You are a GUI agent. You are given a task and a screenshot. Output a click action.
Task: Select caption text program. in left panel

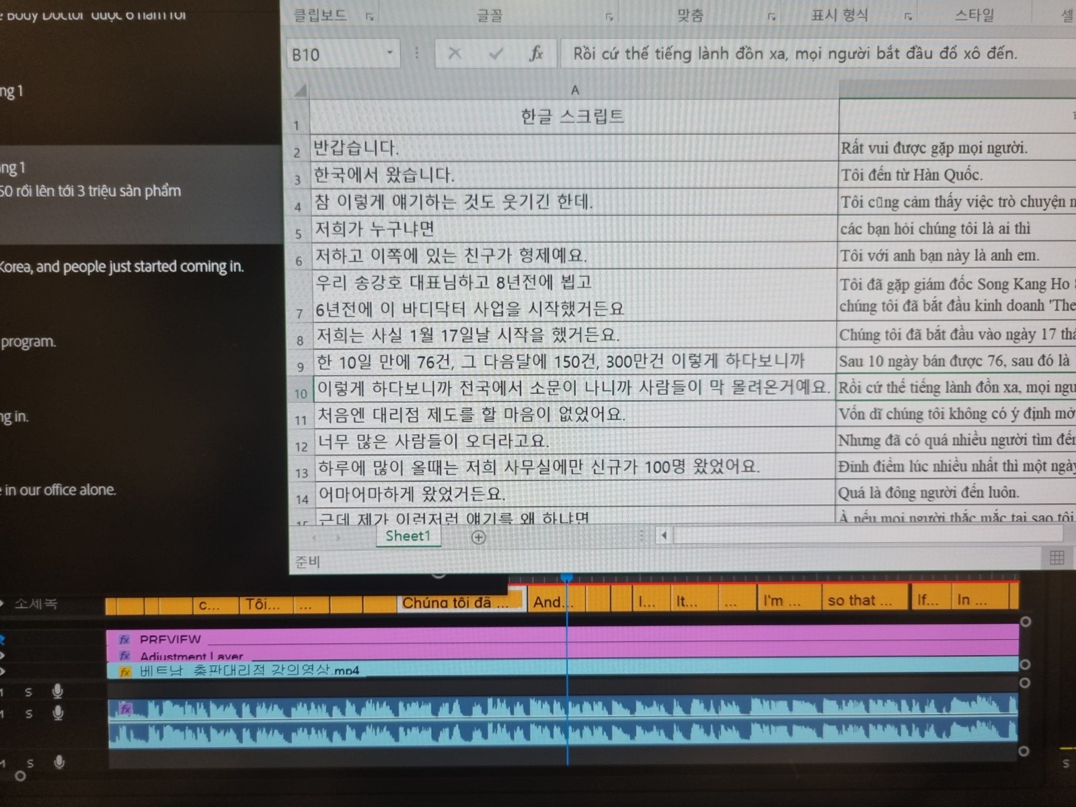[x=28, y=342]
